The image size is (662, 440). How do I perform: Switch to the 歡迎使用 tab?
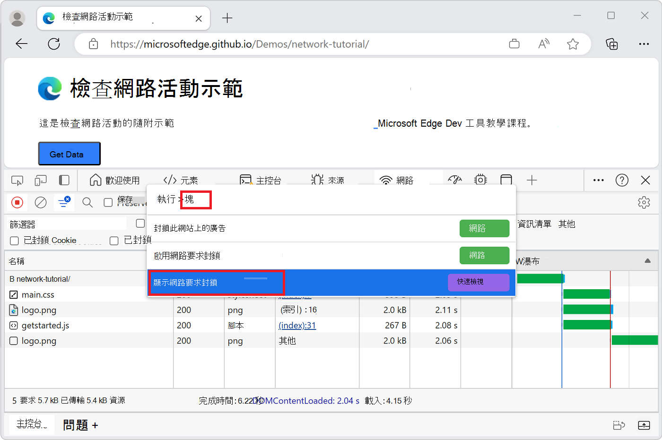coord(115,180)
